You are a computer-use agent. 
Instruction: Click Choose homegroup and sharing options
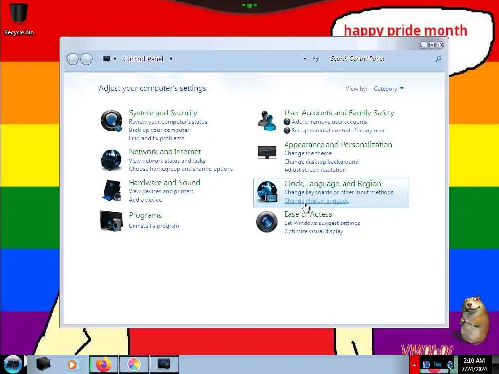pyautogui.click(x=181, y=169)
